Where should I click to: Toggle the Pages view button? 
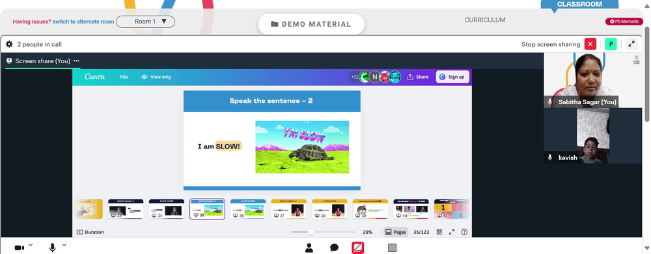click(396, 232)
